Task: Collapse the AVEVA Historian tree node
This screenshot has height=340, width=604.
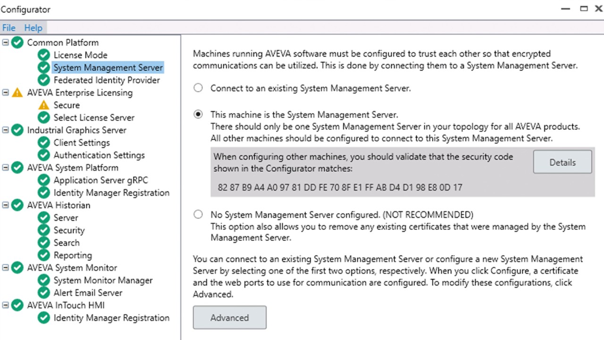Action: (x=6, y=205)
